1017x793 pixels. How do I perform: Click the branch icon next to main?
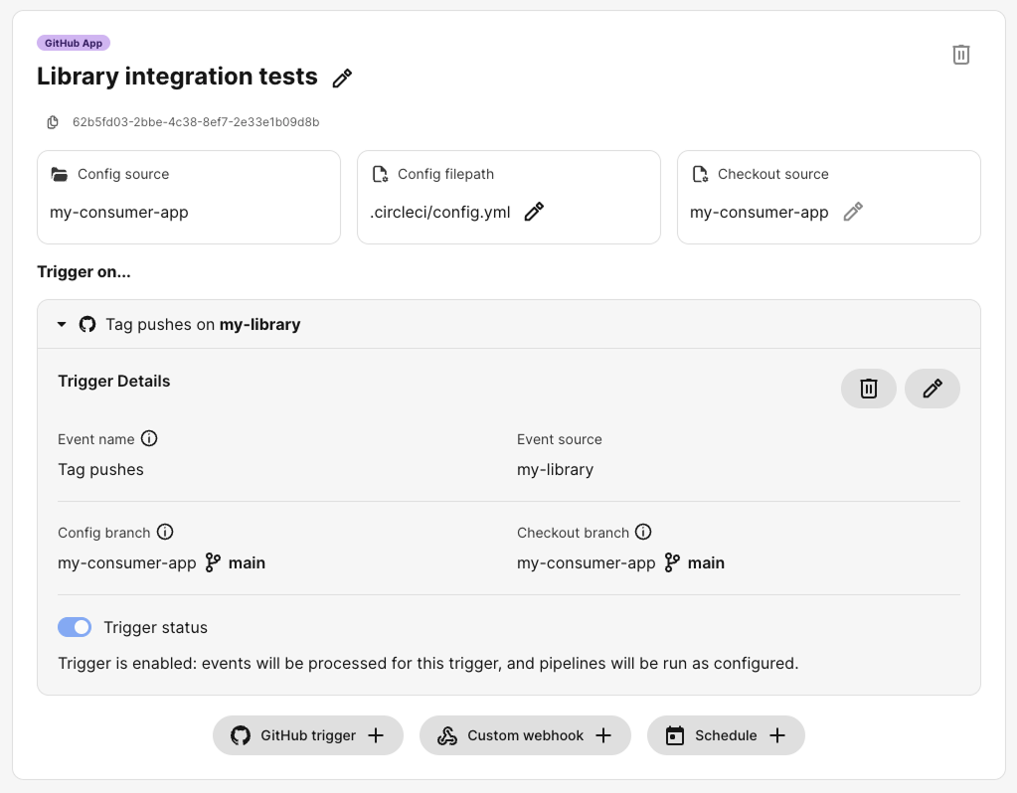(x=213, y=562)
